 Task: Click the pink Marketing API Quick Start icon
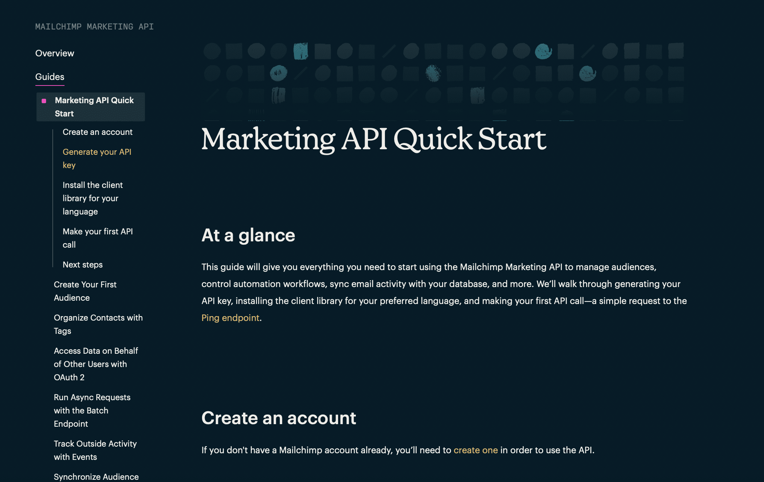click(44, 101)
